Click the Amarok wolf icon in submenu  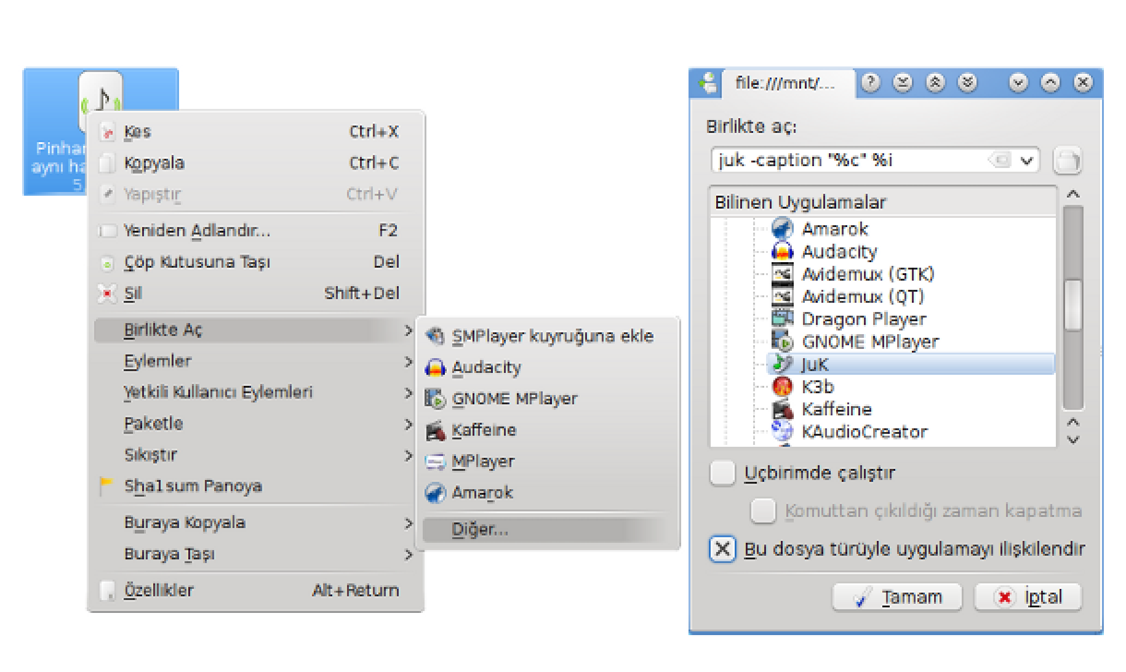435,493
